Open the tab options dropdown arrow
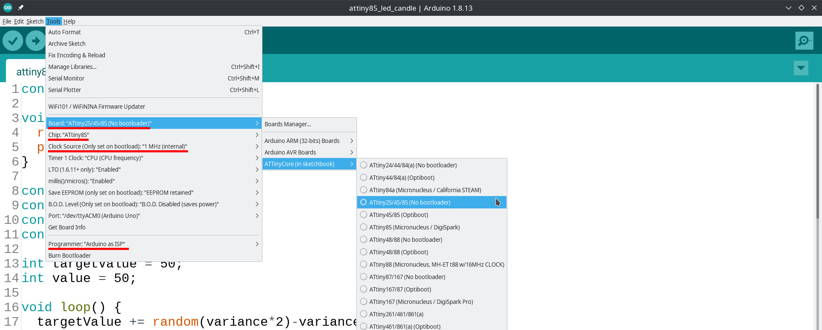 point(801,68)
